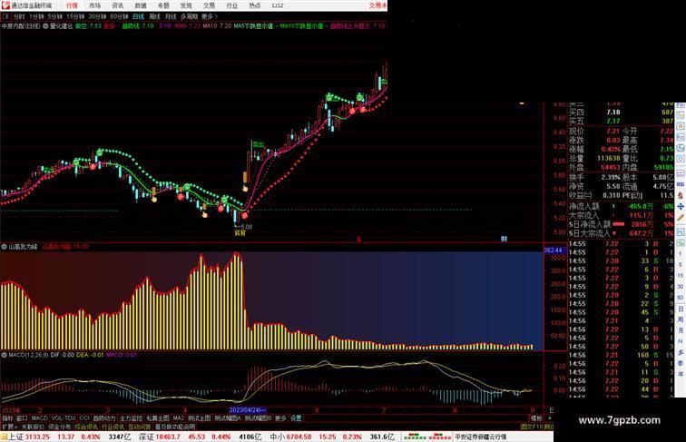Select the pencil drawing tool icon
This screenshot has width=686, height=442.
tap(681, 218)
